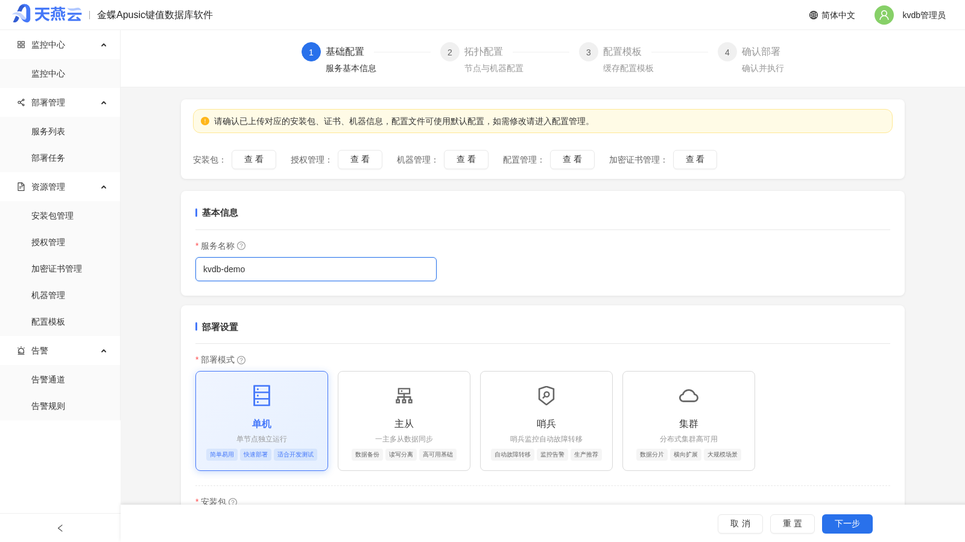Click the green user avatar icon
The image size is (965, 542).
coord(884,15)
